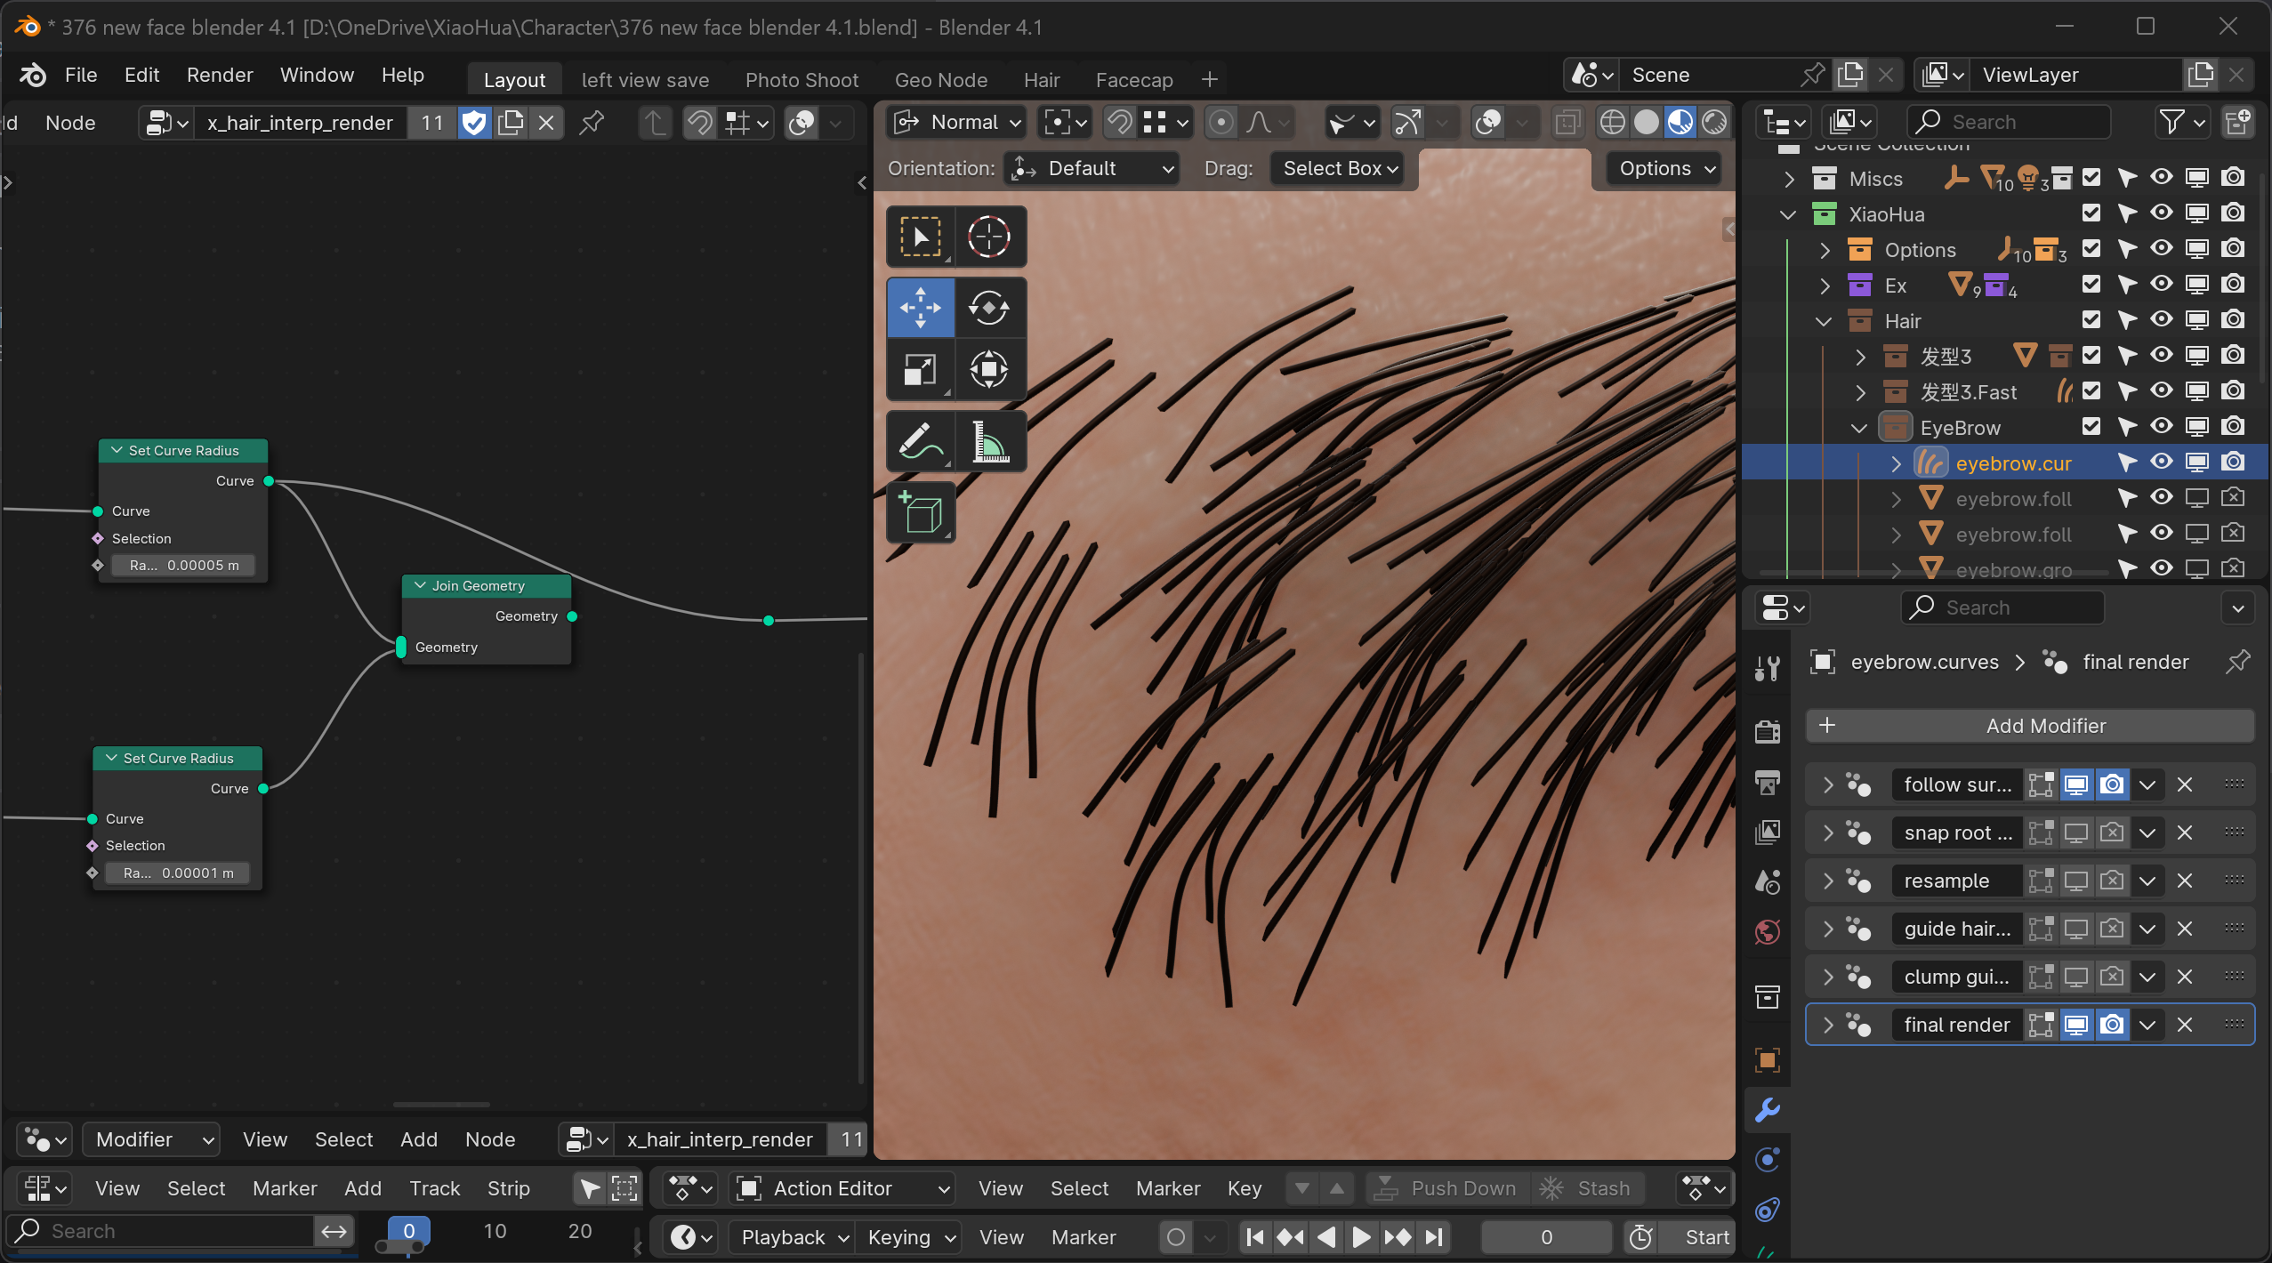Screen dimensions: 2272x1263
Task: Click the play animation button
Action: click(x=1361, y=1237)
